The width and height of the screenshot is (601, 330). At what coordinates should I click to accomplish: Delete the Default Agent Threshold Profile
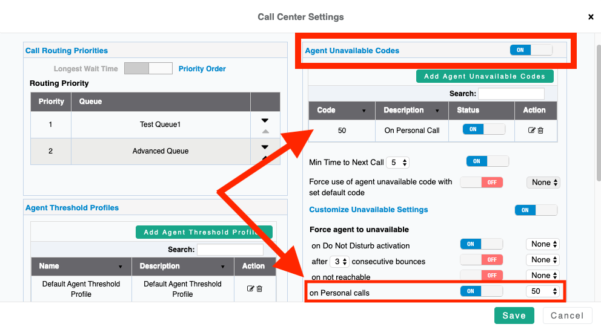click(x=259, y=289)
